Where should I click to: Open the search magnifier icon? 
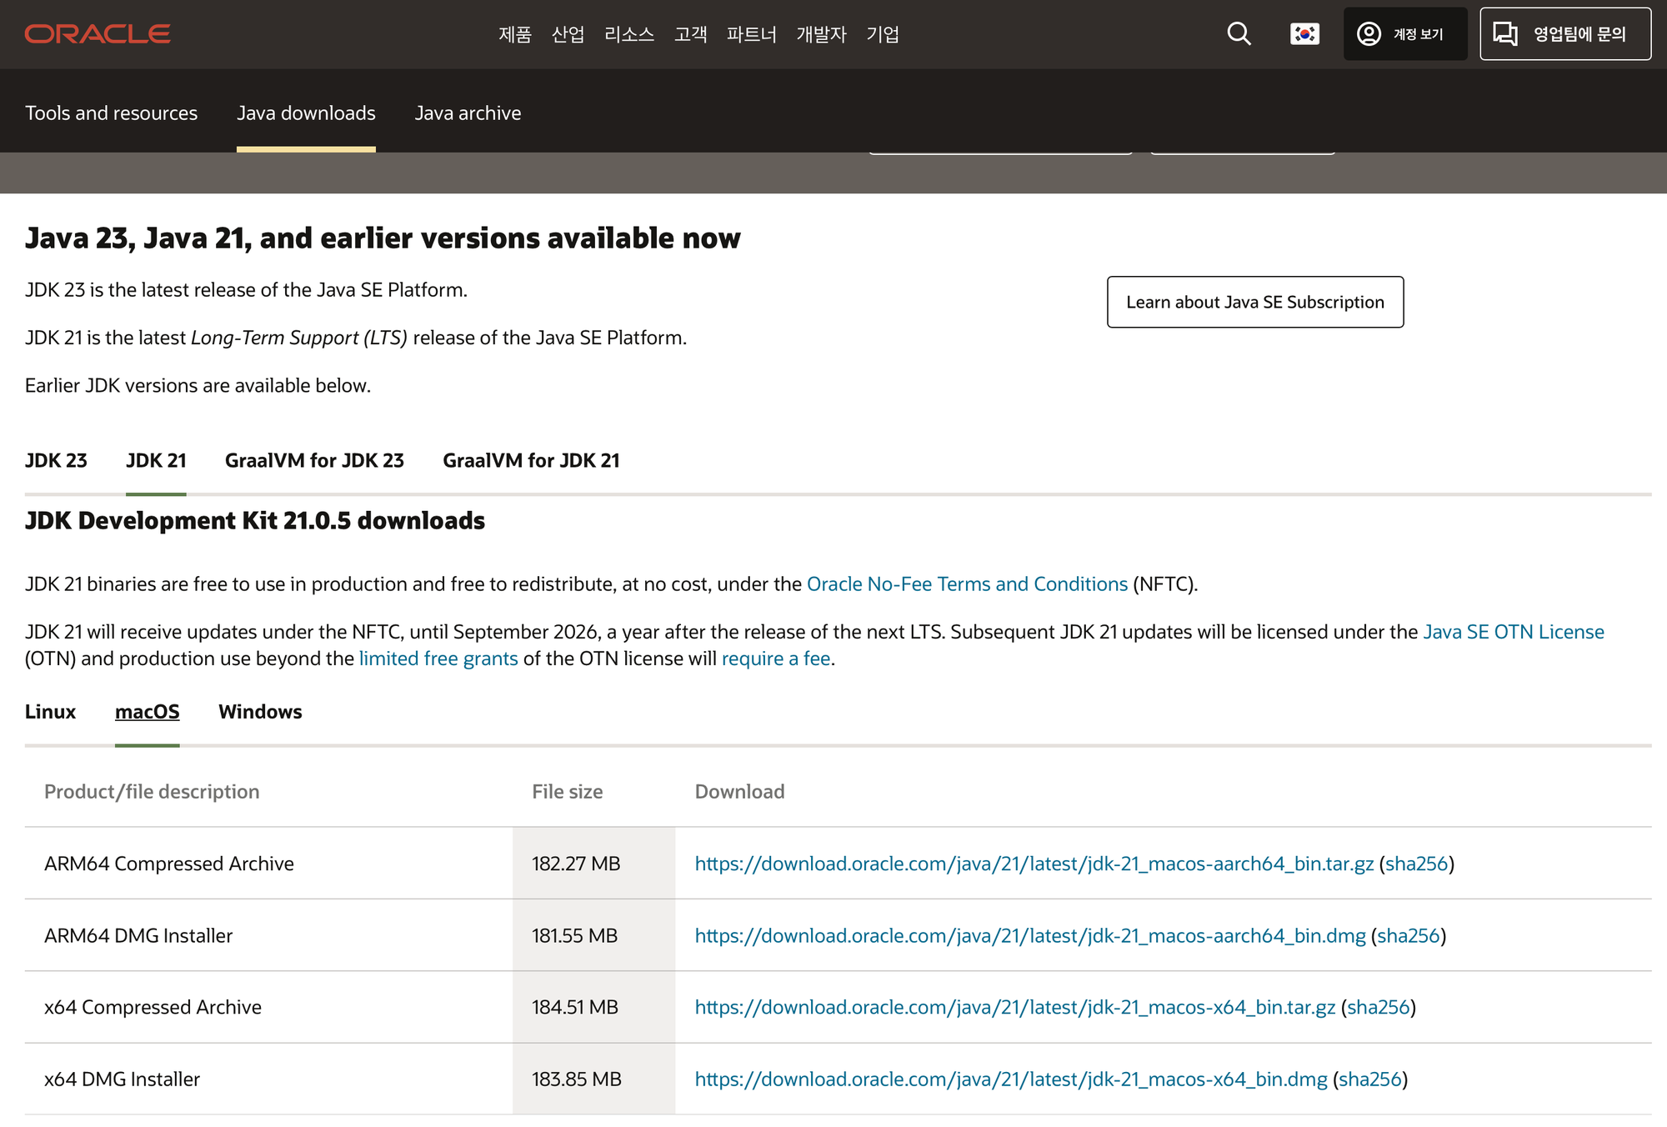[1239, 34]
